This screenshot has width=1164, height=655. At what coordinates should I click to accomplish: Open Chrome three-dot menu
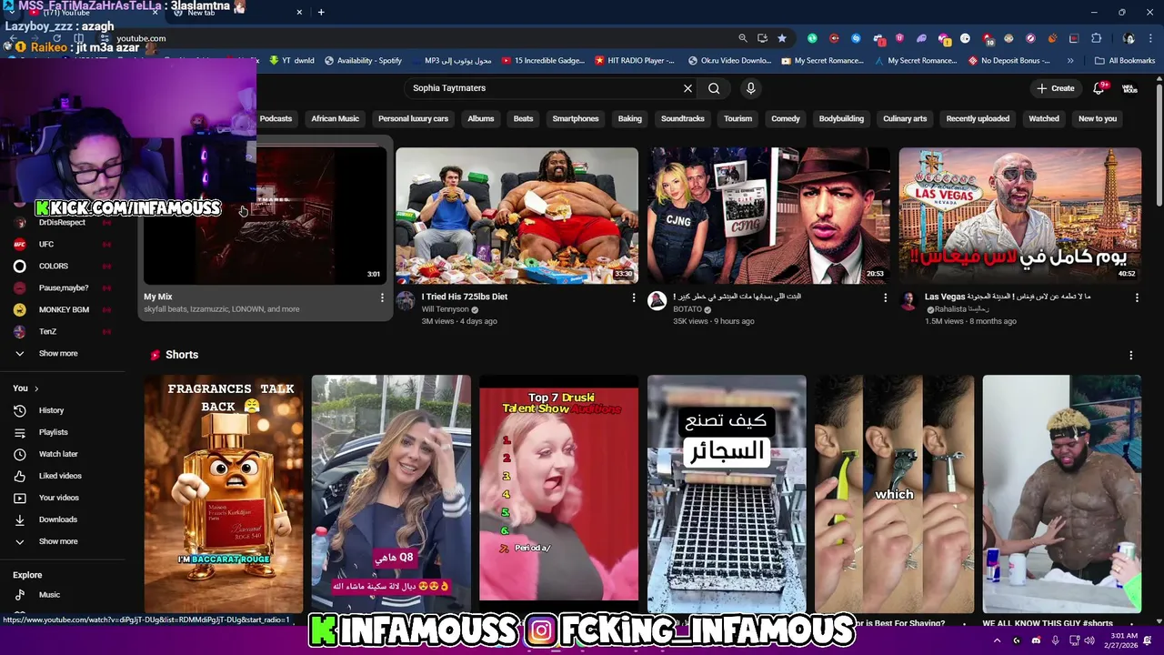tap(1150, 38)
